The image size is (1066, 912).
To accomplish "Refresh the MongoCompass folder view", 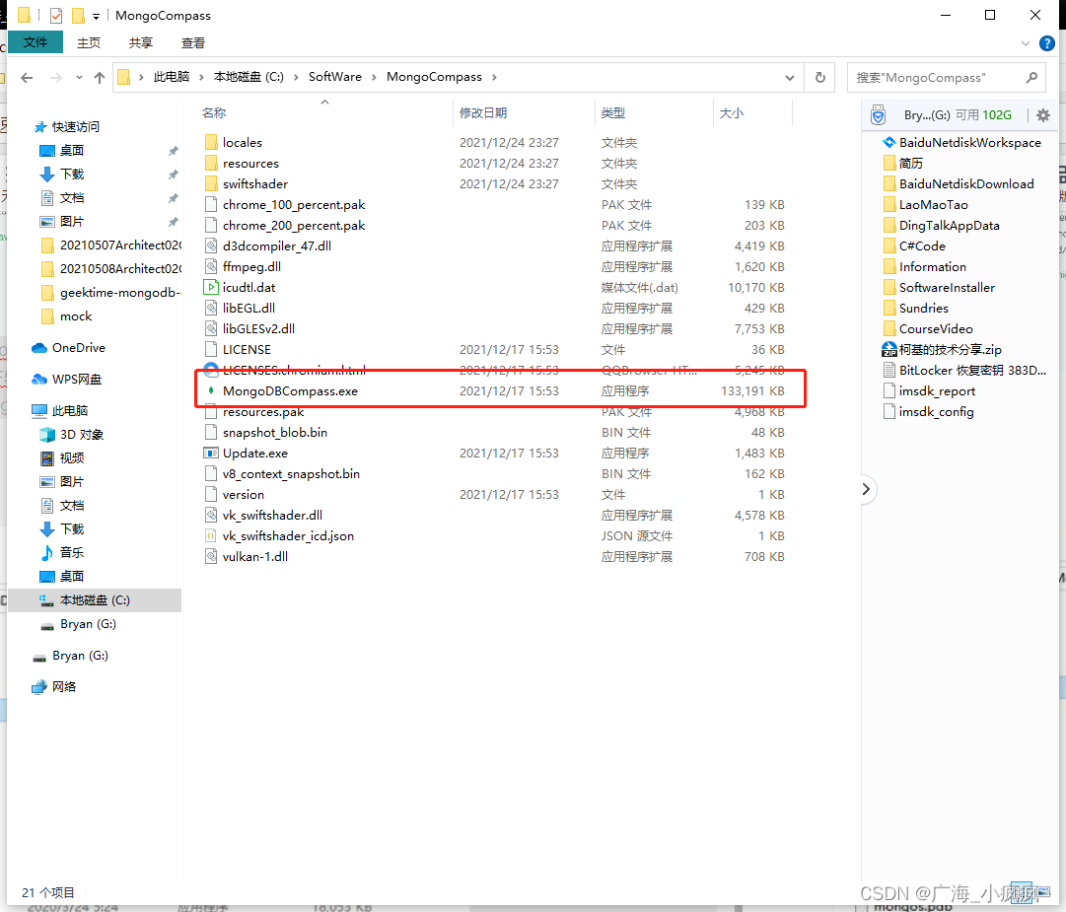I will [x=819, y=78].
